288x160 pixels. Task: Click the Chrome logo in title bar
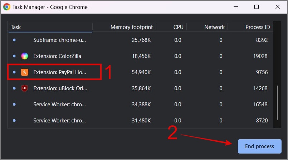click(7, 7)
